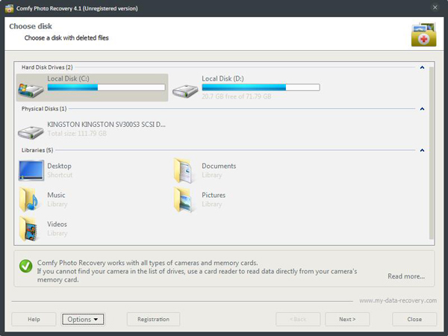Click the 'Music' label text

point(56,195)
